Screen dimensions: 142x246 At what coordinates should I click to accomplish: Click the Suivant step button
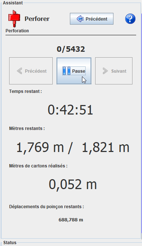click(114, 71)
